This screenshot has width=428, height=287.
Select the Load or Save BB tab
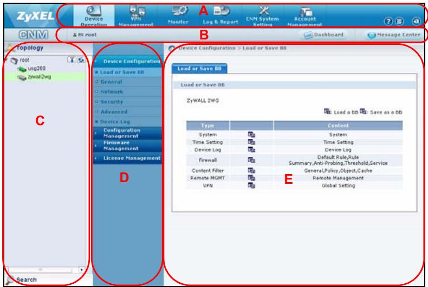(x=199, y=69)
